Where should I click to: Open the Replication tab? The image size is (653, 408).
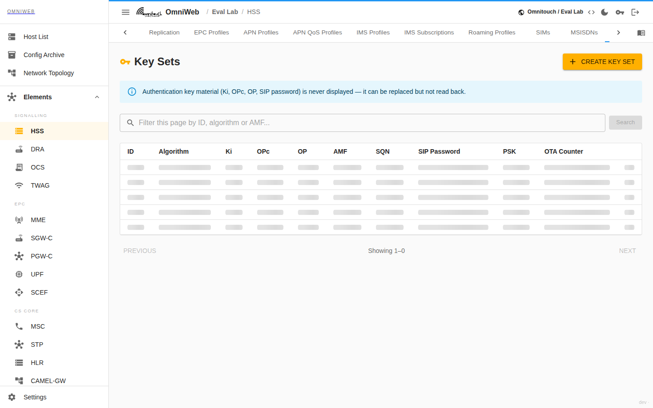[x=164, y=33]
